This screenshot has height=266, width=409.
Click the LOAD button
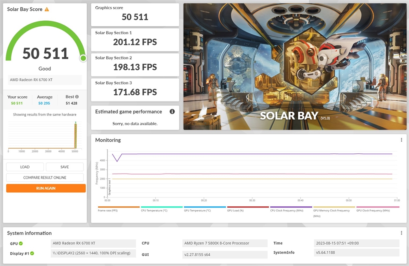click(x=25, y=167)
